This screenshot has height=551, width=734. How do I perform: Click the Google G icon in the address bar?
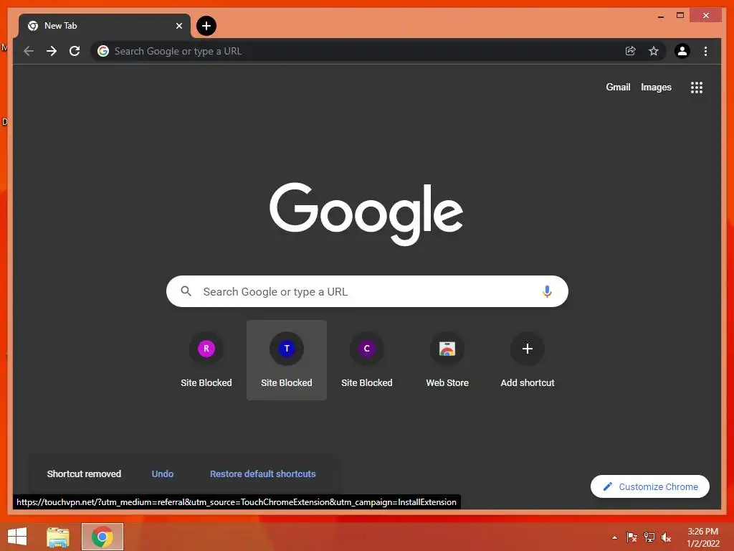tap(103, 51)
